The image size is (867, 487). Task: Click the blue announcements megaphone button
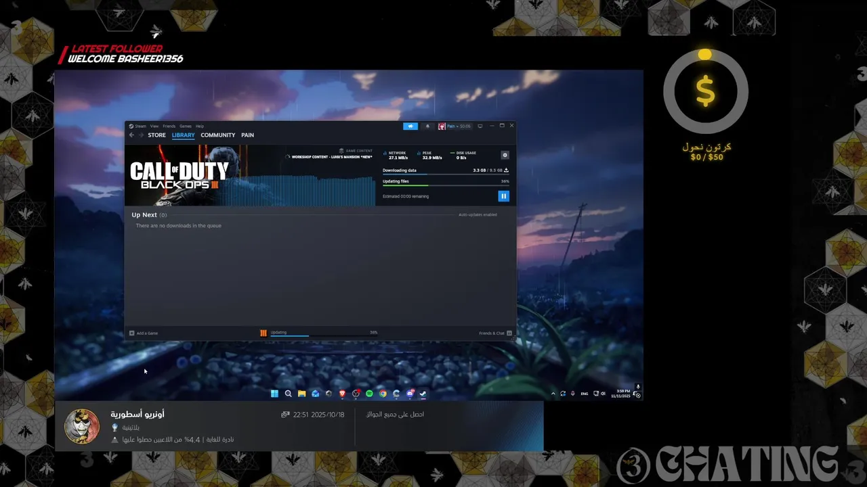[410, 126]
